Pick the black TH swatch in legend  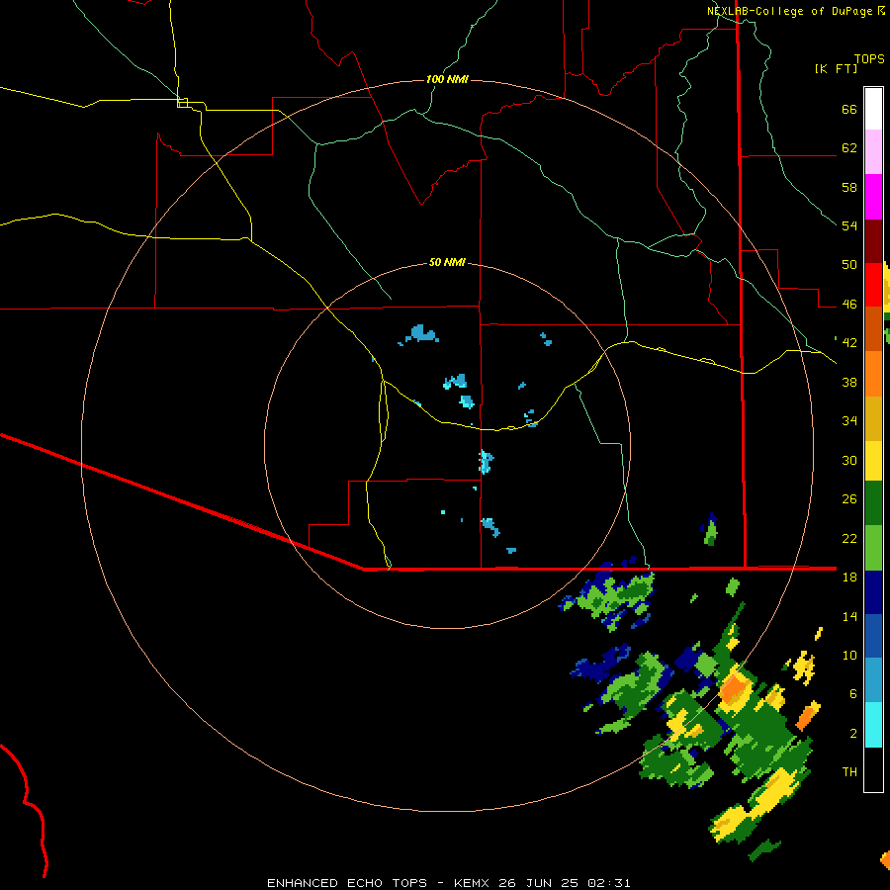click(x=873, y=769)
